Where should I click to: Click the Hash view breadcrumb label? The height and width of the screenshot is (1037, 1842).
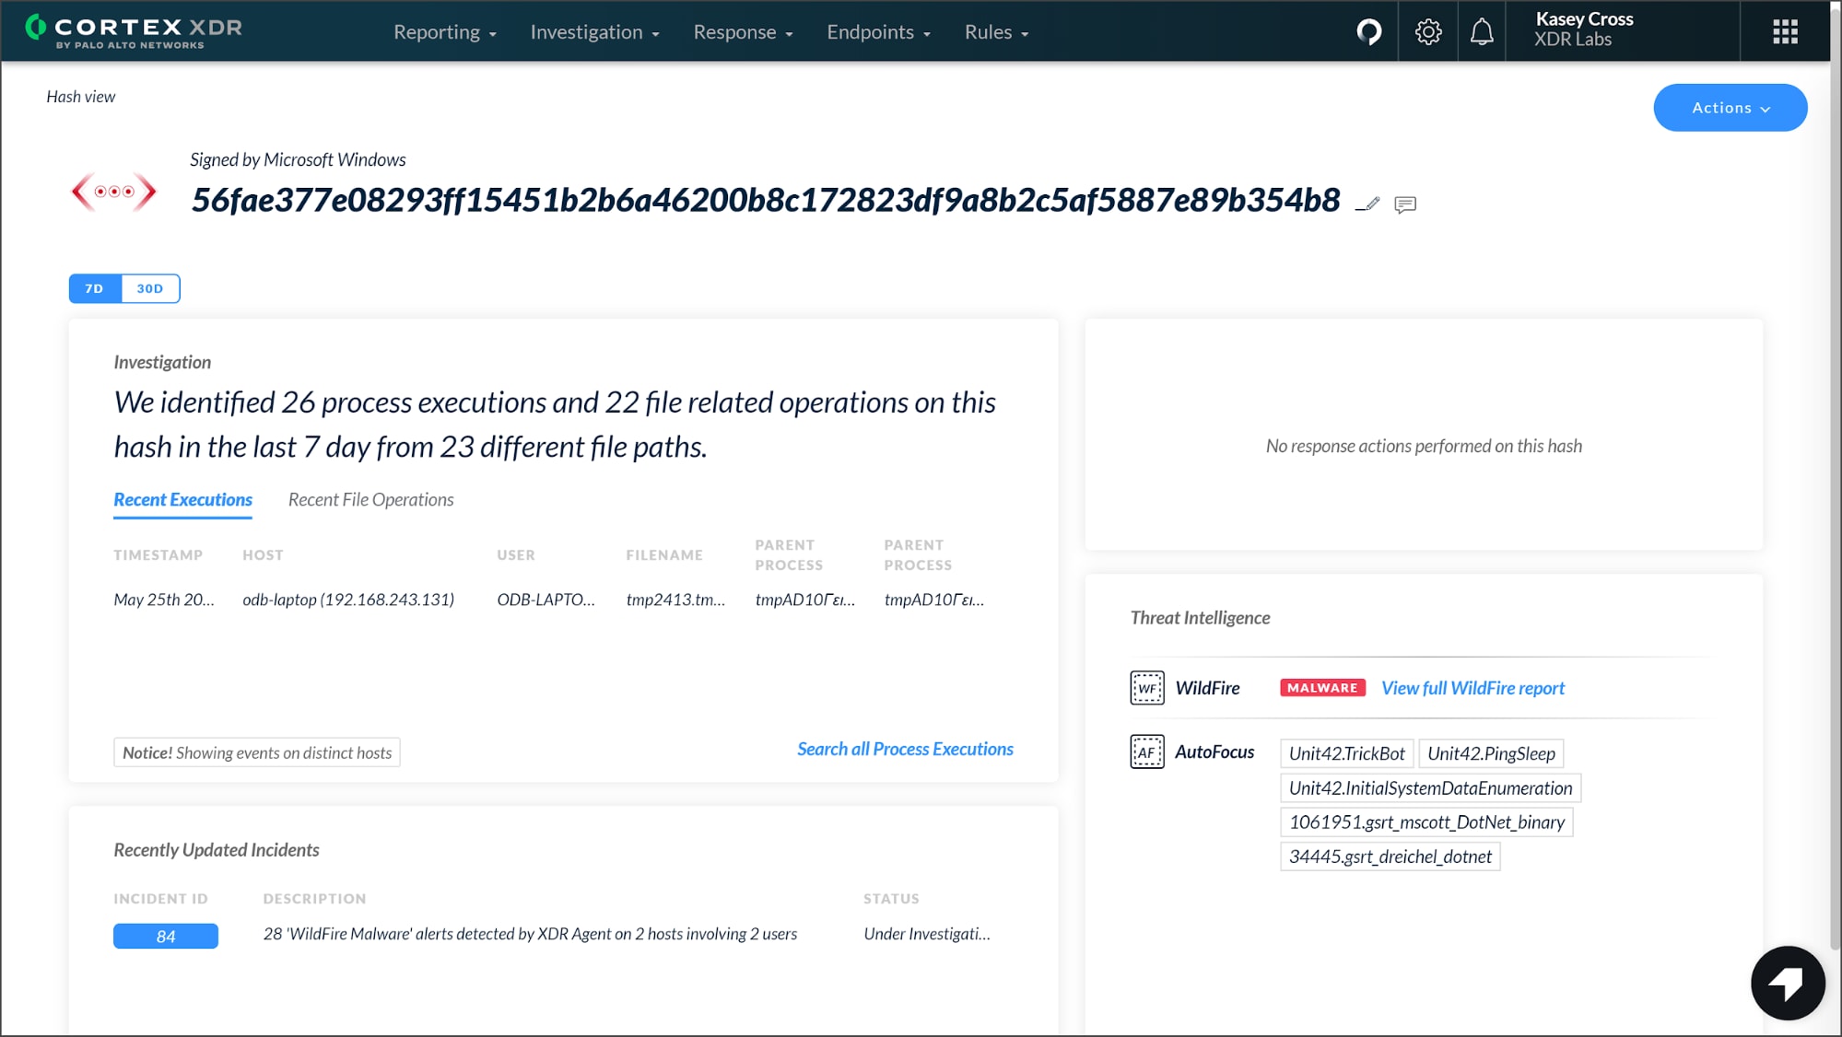pos(81,97)
